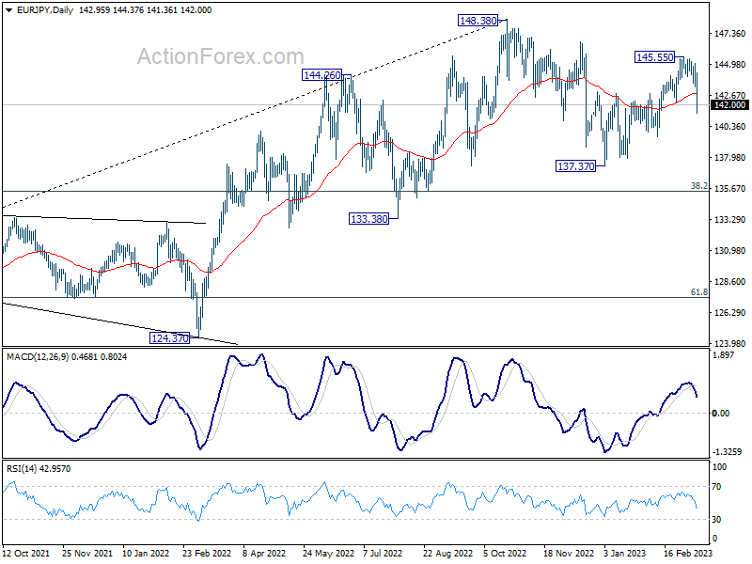Click the 144.260 price label

[x=321, y=75]
